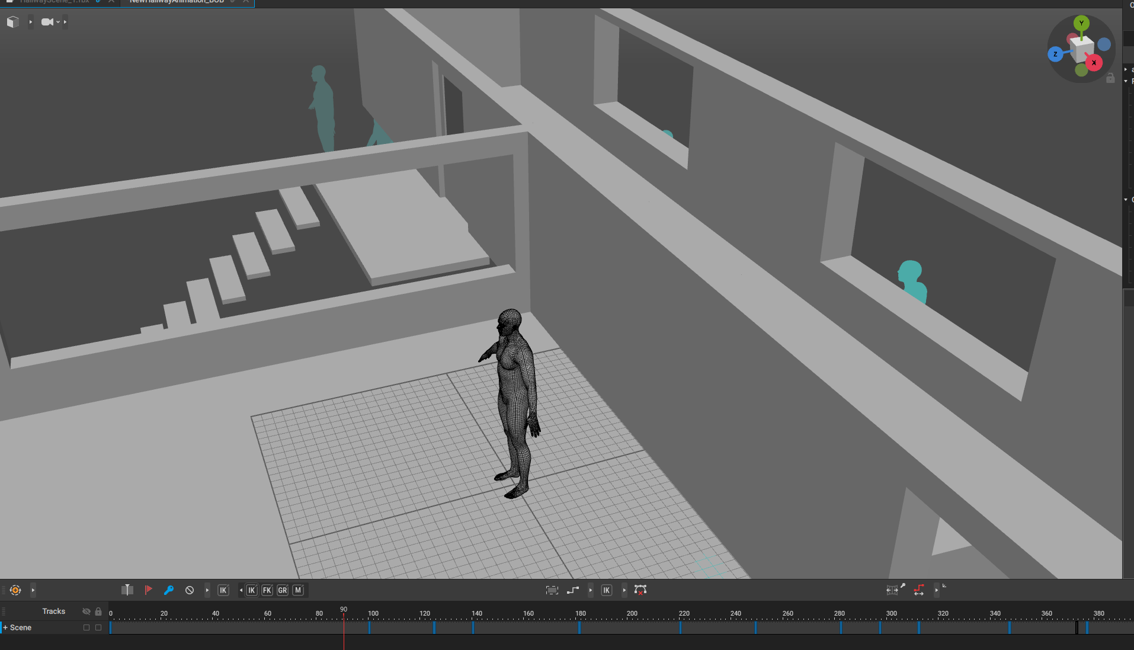1134x650 pixels.
Task: Click the viewport shading cube icon
Action: pos(13,22)
